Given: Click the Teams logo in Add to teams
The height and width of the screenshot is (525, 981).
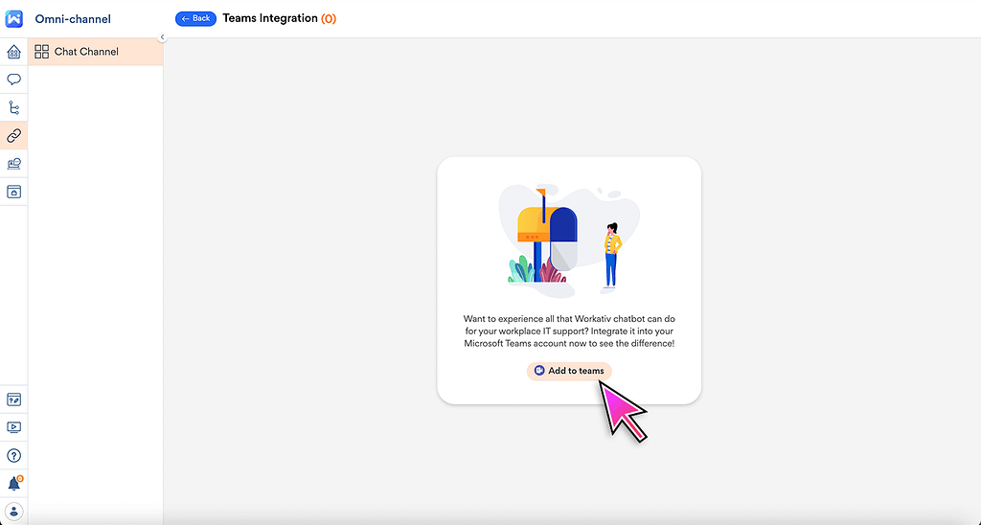Looking at the screenshot, I should tap(539, 371).
